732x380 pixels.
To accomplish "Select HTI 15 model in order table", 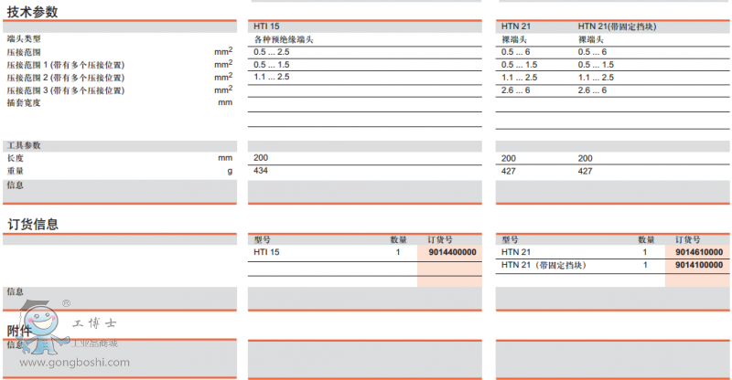I will click(266, 252).
